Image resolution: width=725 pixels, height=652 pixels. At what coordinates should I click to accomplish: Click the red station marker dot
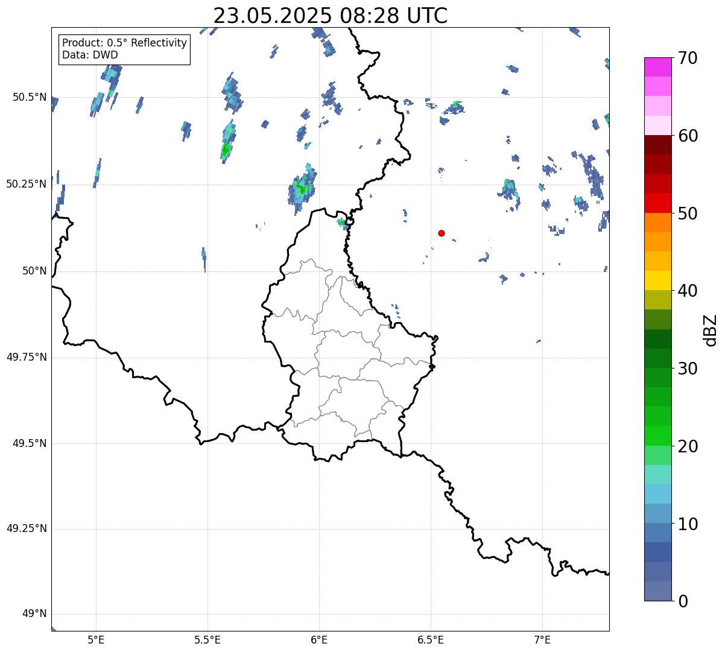coord(442,233)
